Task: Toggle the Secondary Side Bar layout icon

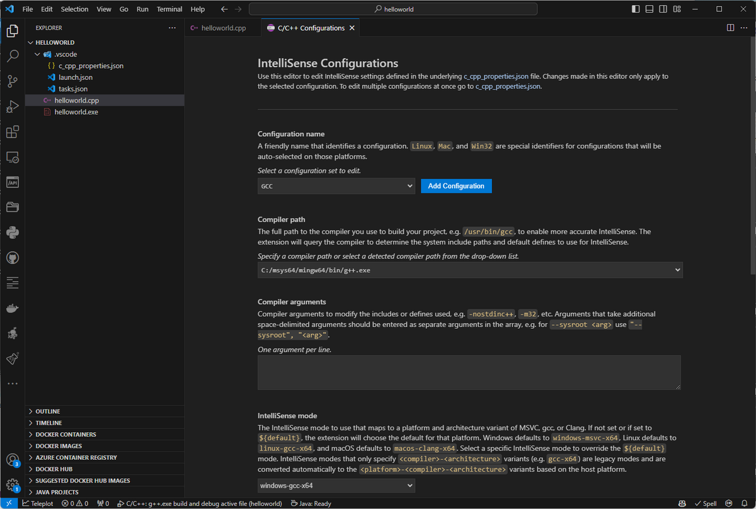Action: (x=663, y=9)
